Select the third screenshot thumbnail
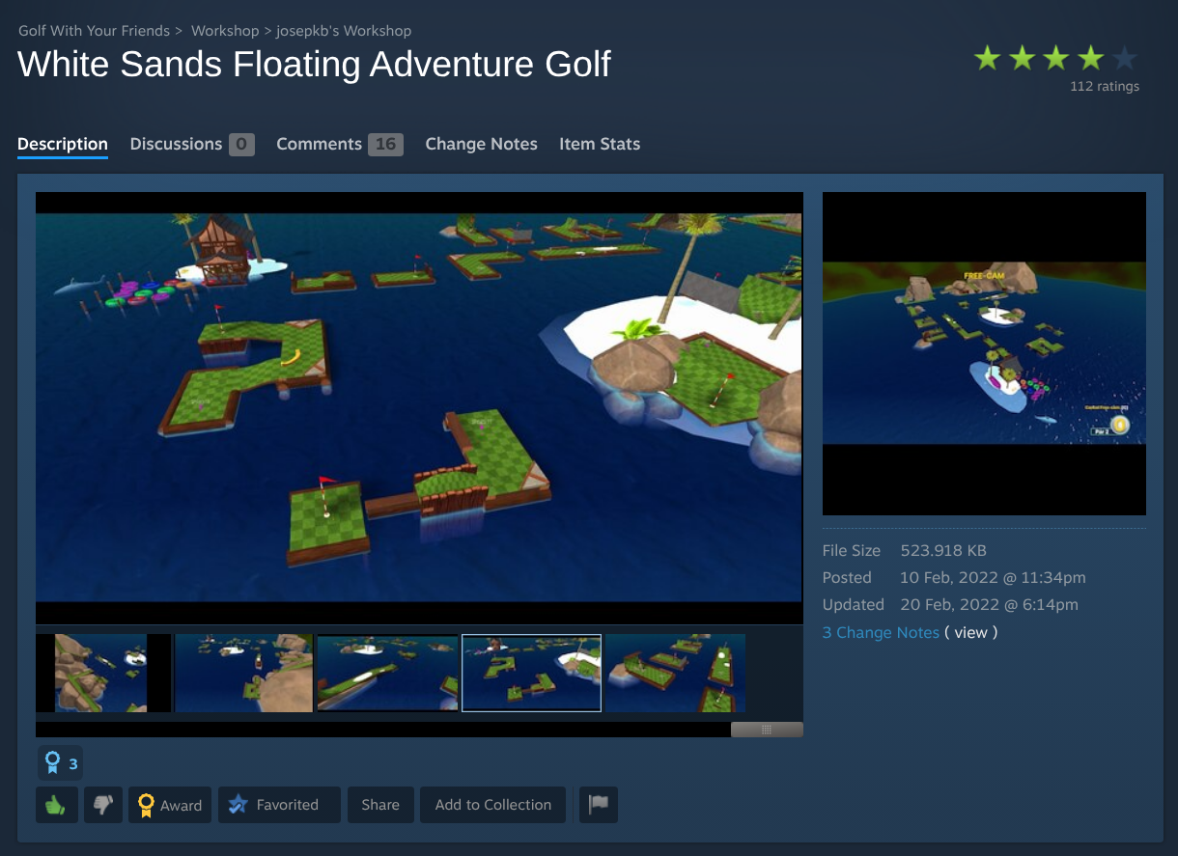This screenshot has height=856, width=1178. (x=388, y=673)
